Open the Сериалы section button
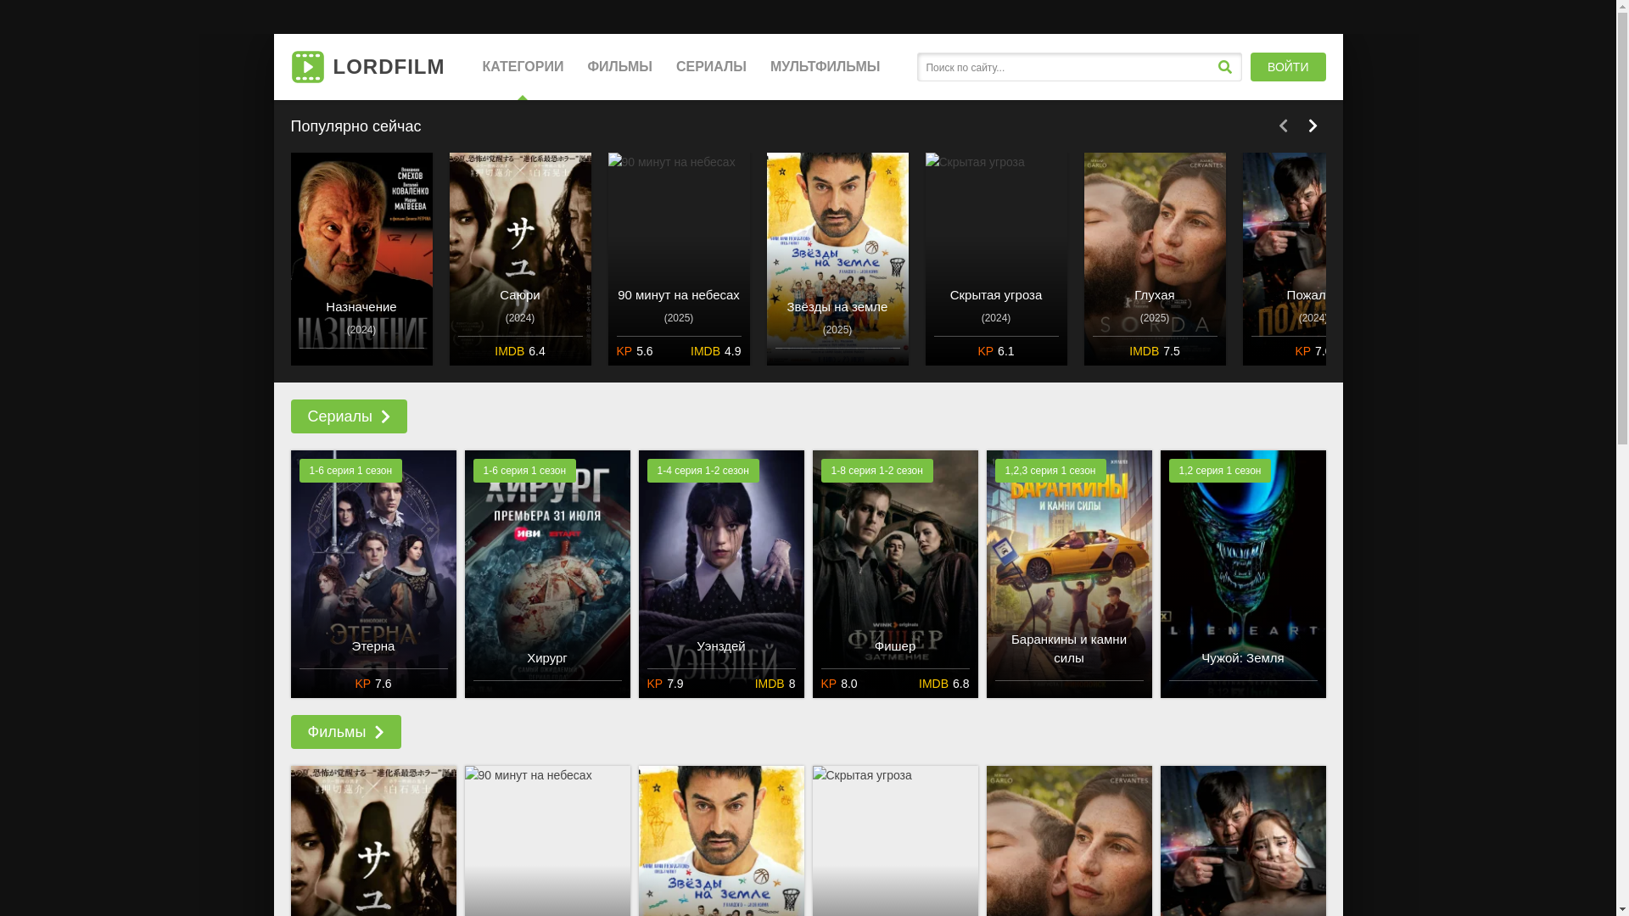 click(x=349, y=416)
